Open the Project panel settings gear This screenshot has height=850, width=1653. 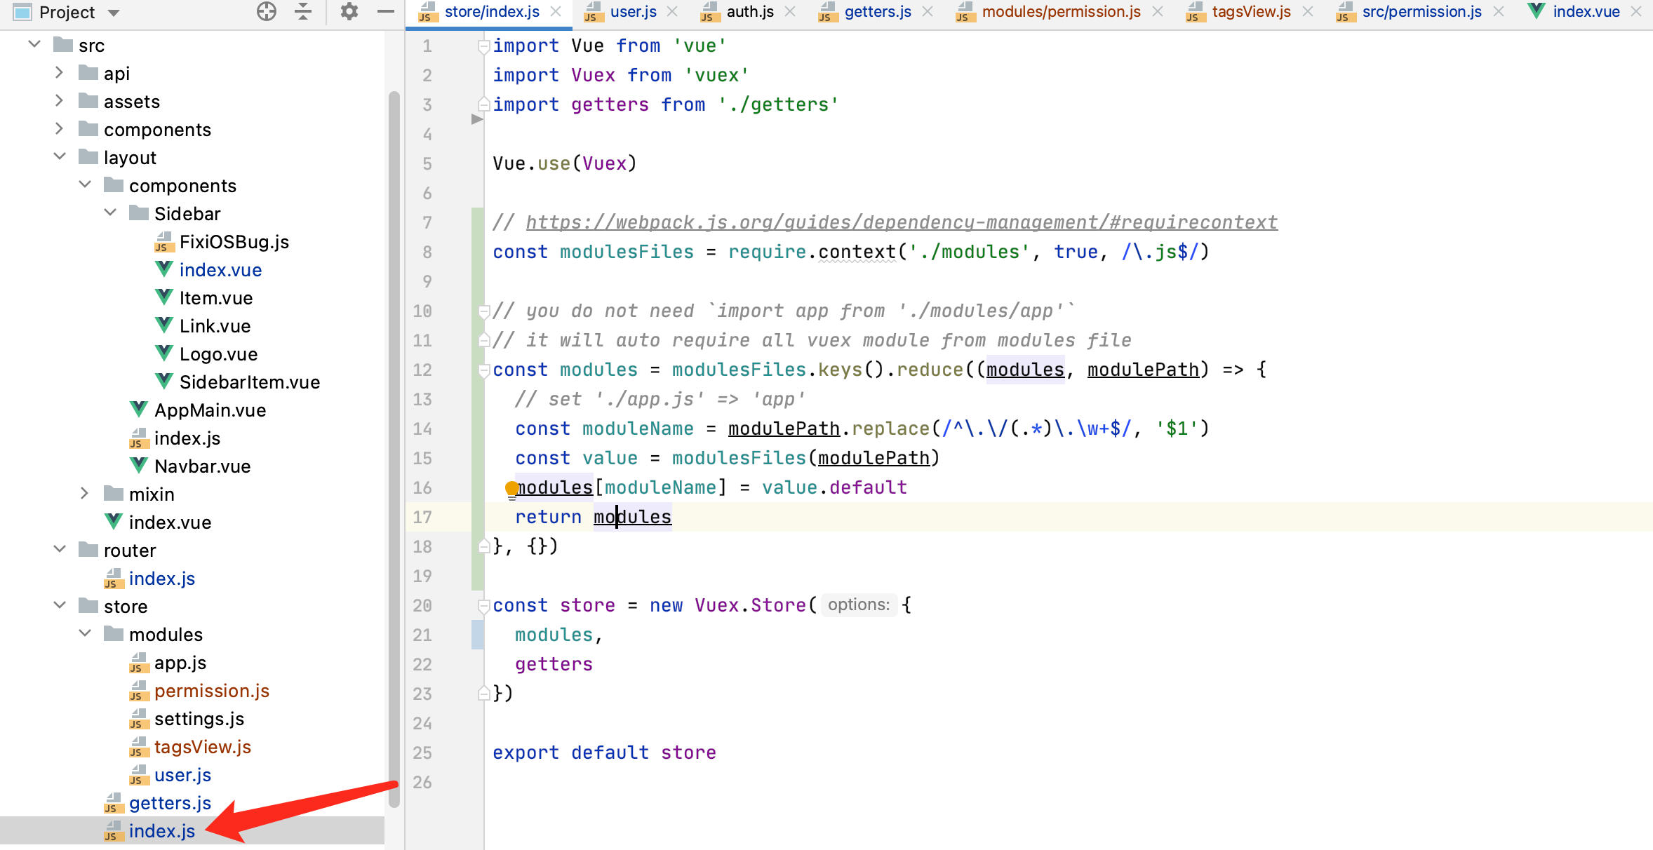click(x=349, y=12)
